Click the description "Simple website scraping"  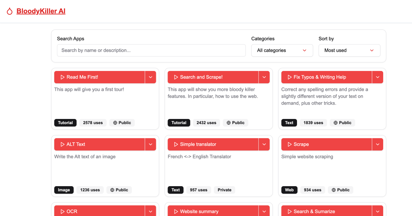click(x=307, y=157)
